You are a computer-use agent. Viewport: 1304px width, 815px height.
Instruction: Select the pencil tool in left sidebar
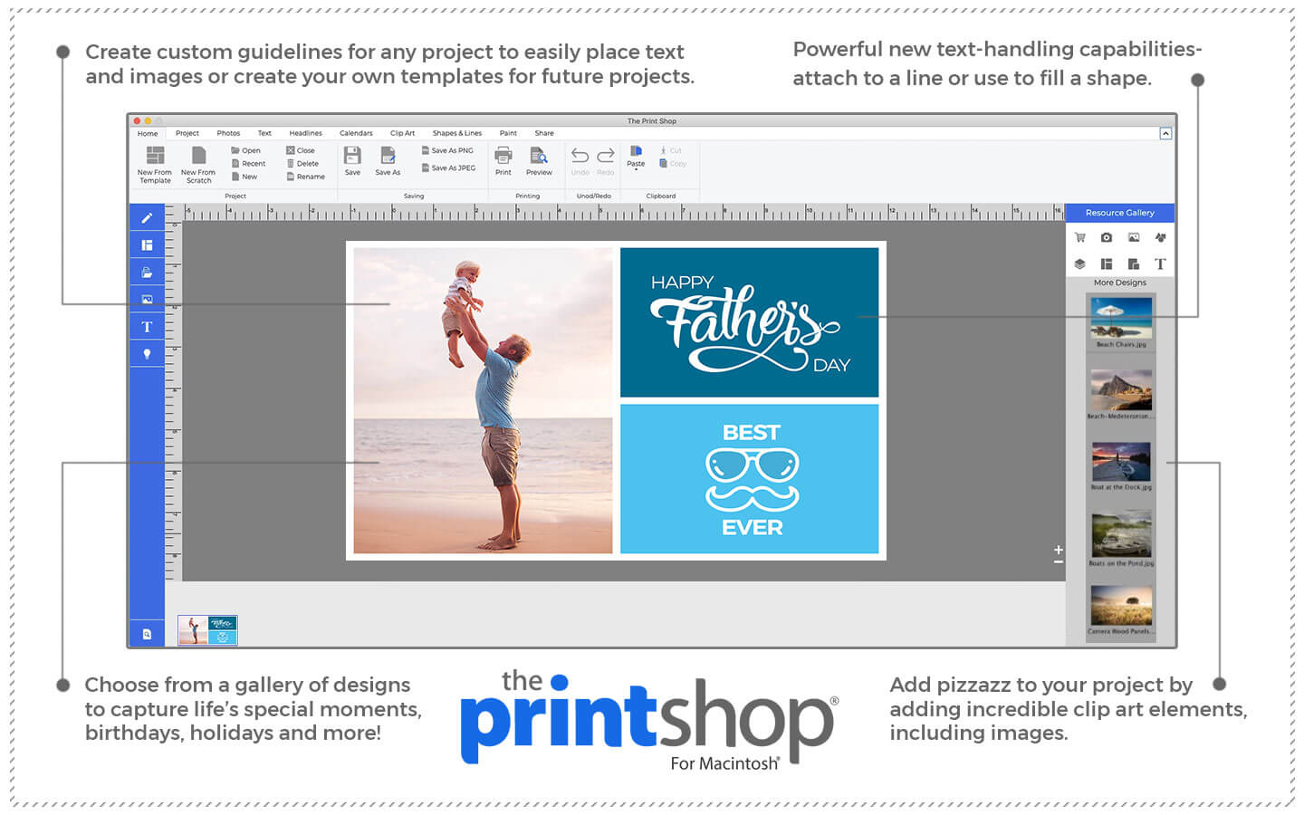tap(147, 217)
